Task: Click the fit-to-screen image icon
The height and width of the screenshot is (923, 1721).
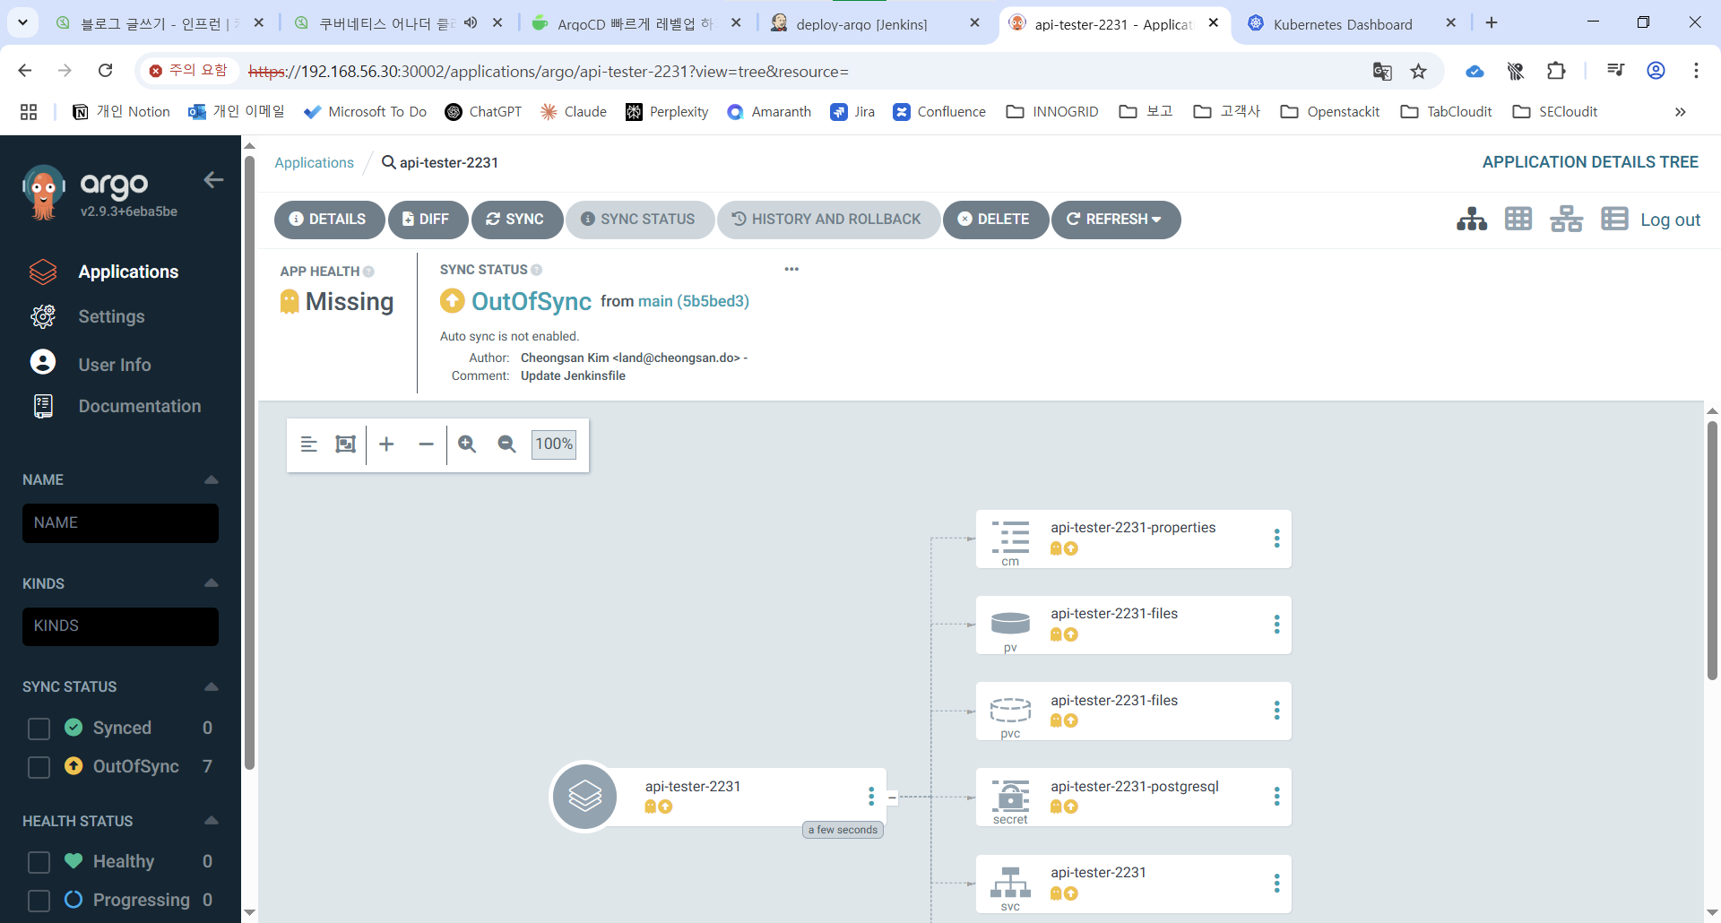Action: (345, 444)
